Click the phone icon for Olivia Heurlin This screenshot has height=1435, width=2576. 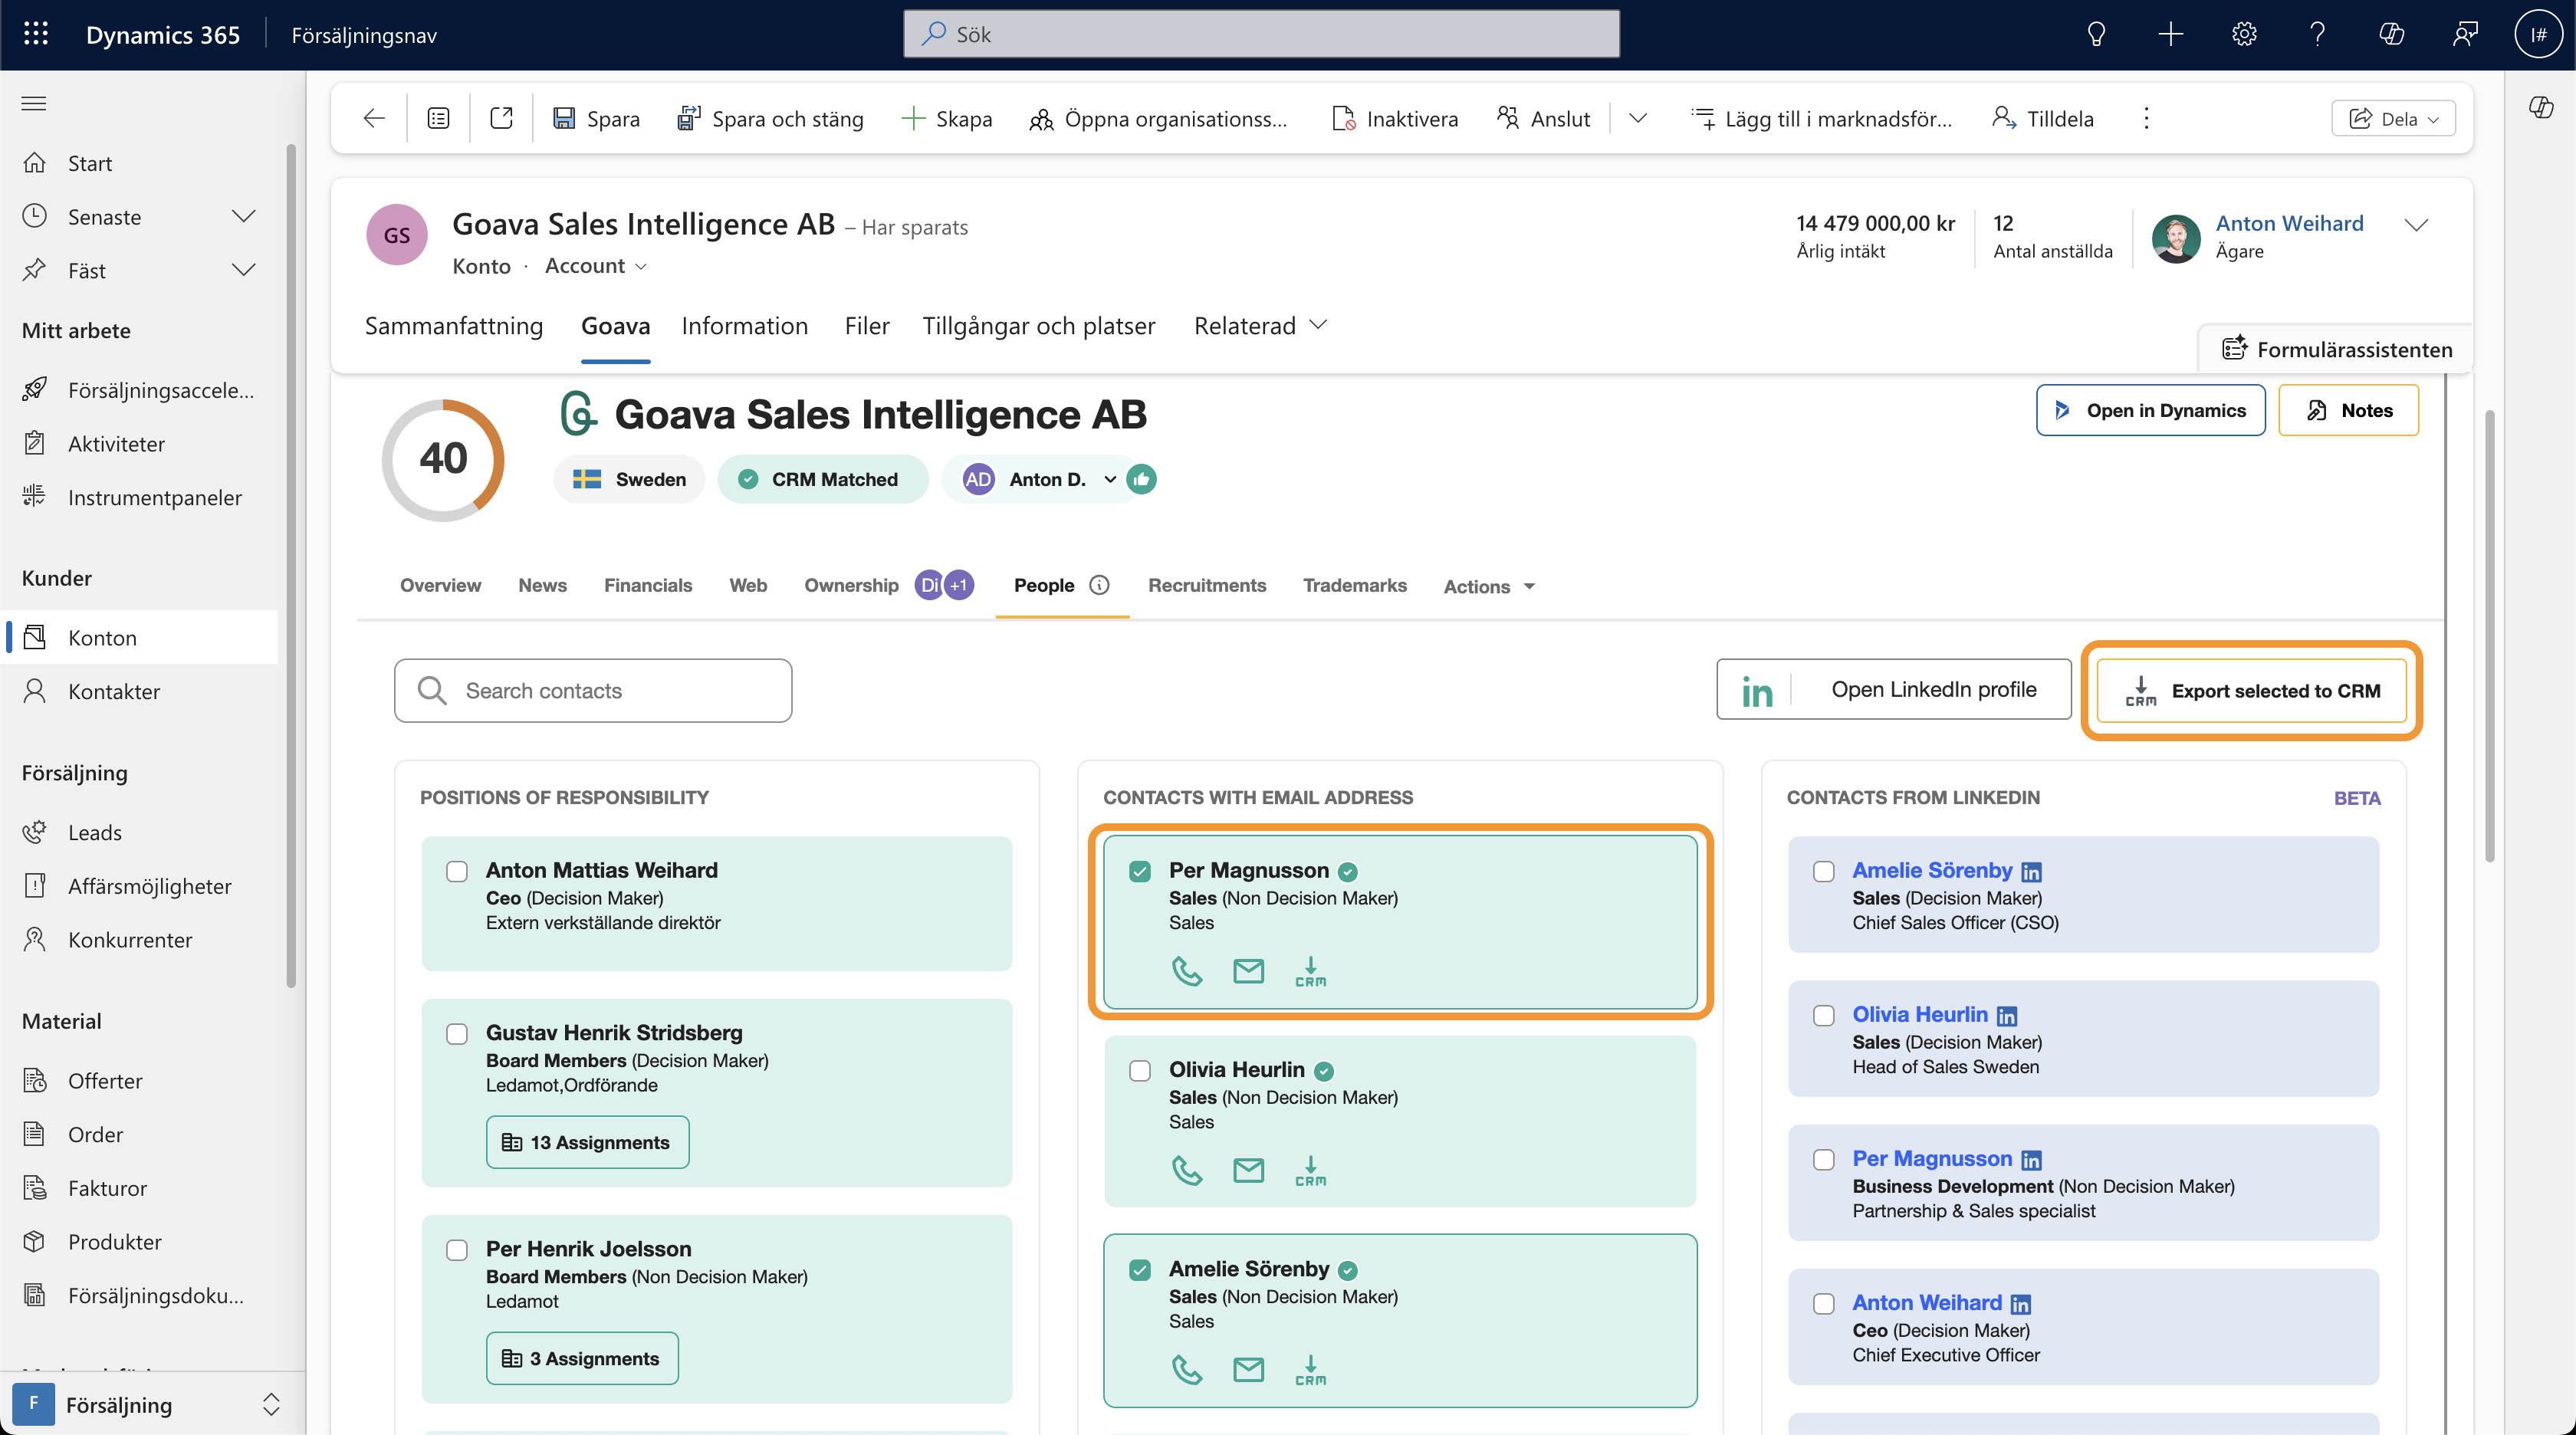click(1187, 1170)
